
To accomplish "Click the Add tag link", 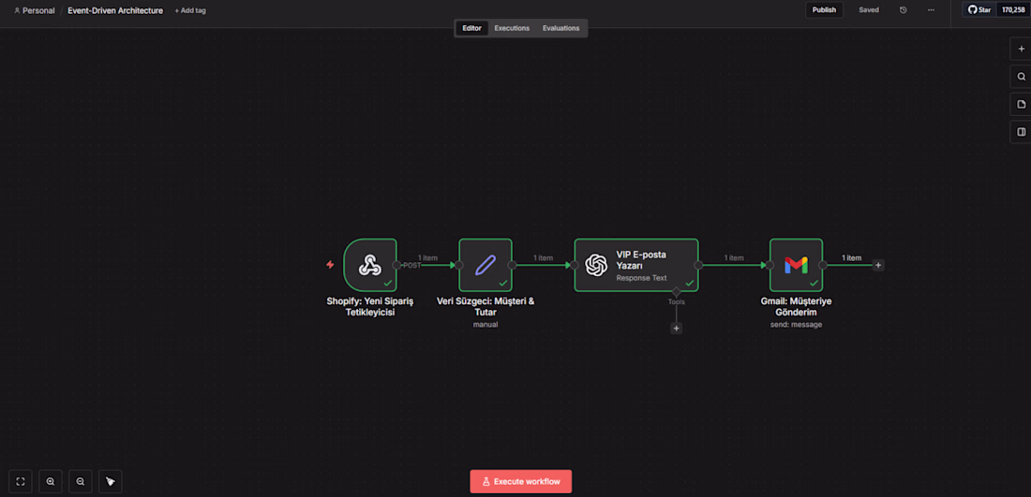I will coord(190,10).
